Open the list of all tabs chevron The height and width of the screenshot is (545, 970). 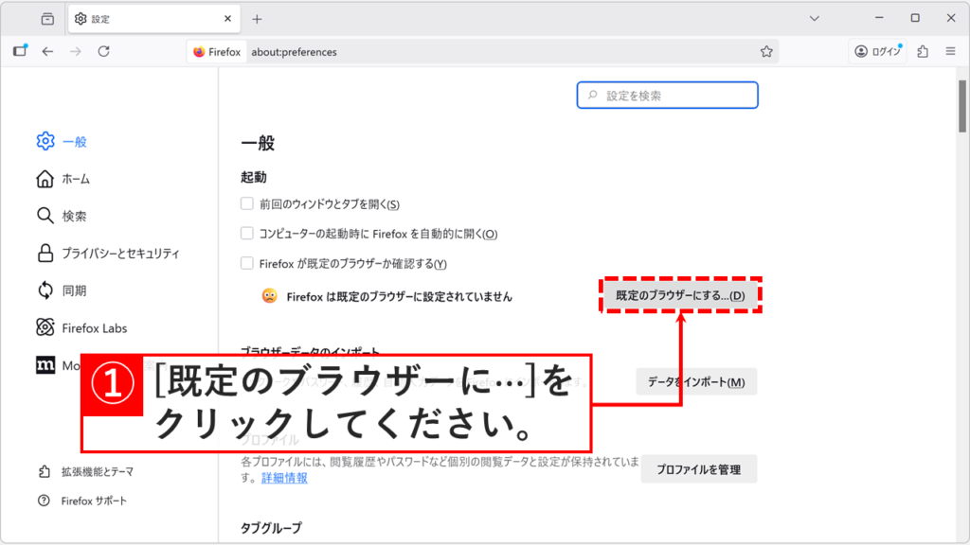coord(814,17)
